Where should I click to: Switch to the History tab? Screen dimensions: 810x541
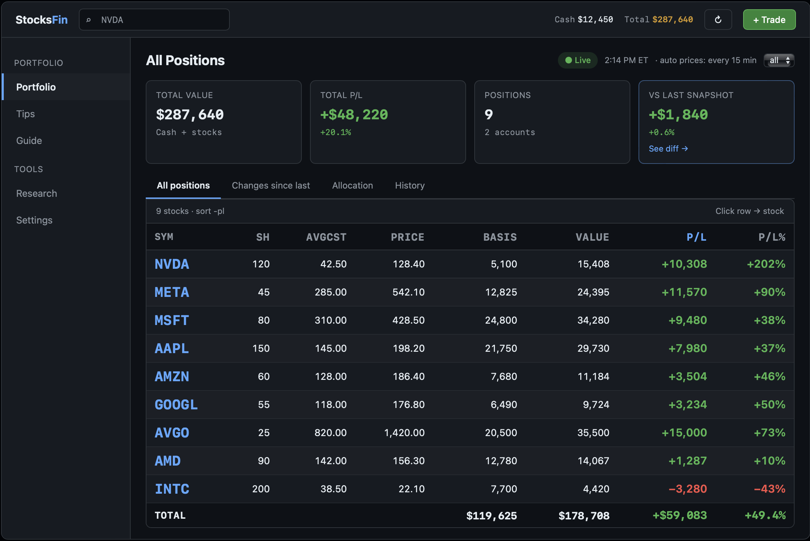[x=410, y=185]
